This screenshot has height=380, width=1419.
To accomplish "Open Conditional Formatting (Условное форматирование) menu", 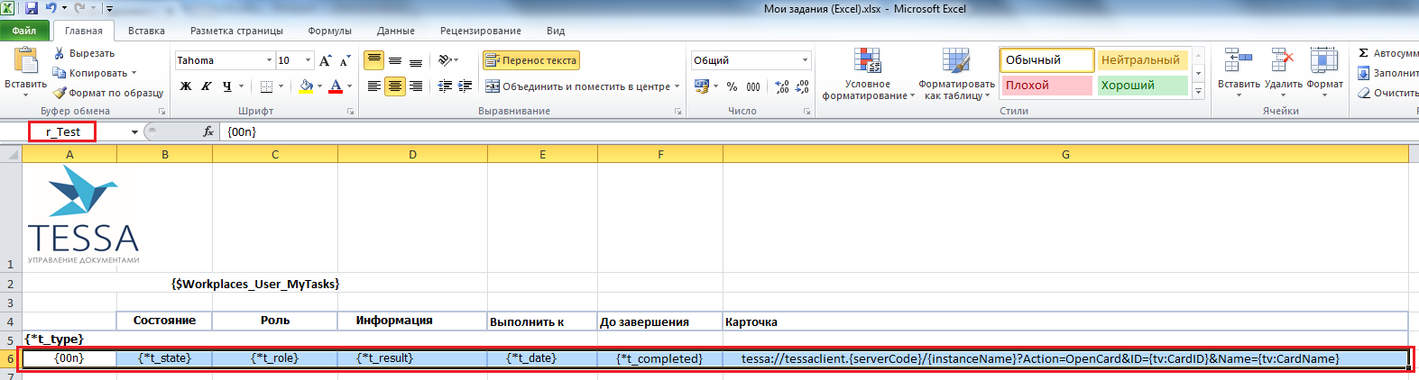I will (867, 75).
